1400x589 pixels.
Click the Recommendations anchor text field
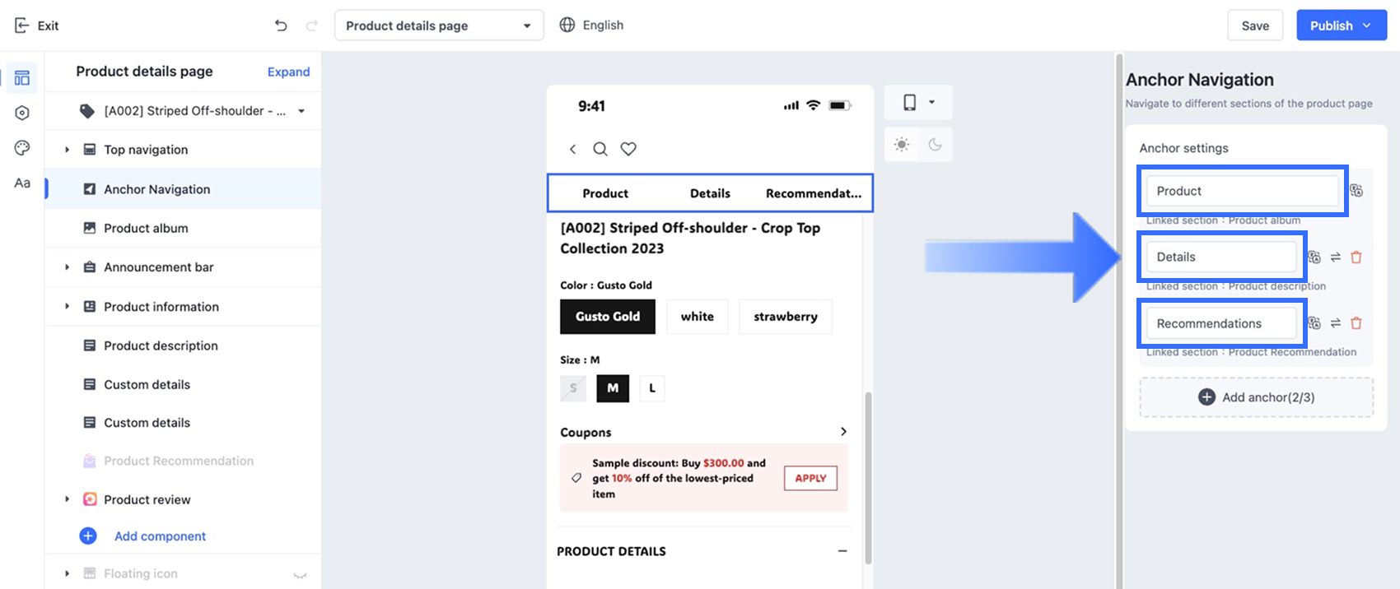pyautogui.click(x=1221, y=323)
